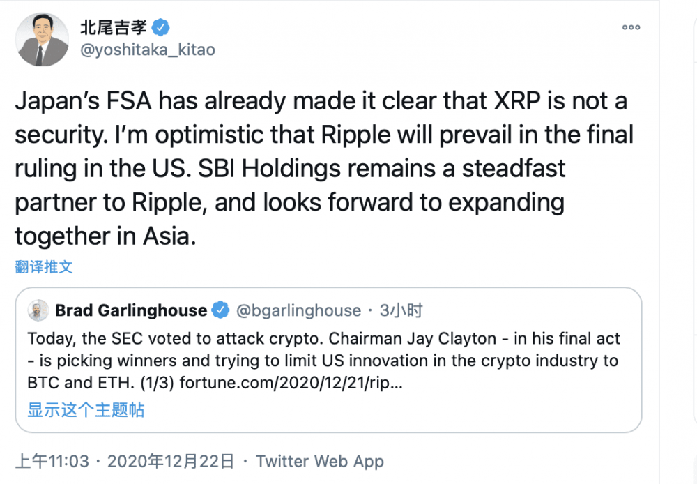The height and width of the screenshot is (484, 697).
Task: Translate the tweet via 翻译推文
Action: 43,267
